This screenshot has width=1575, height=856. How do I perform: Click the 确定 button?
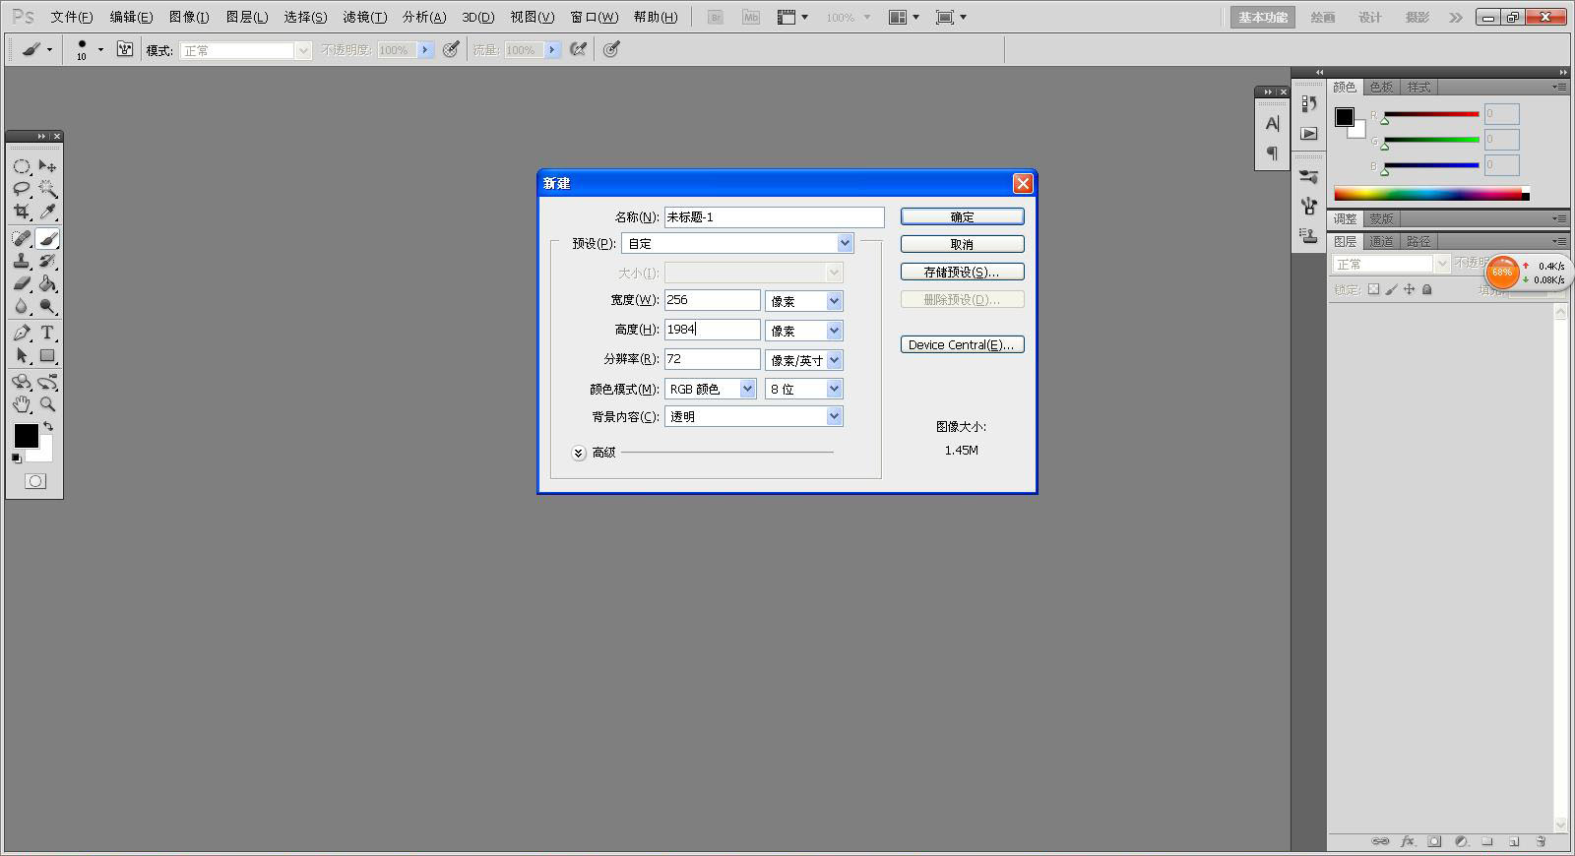click(x=963, y=216)
